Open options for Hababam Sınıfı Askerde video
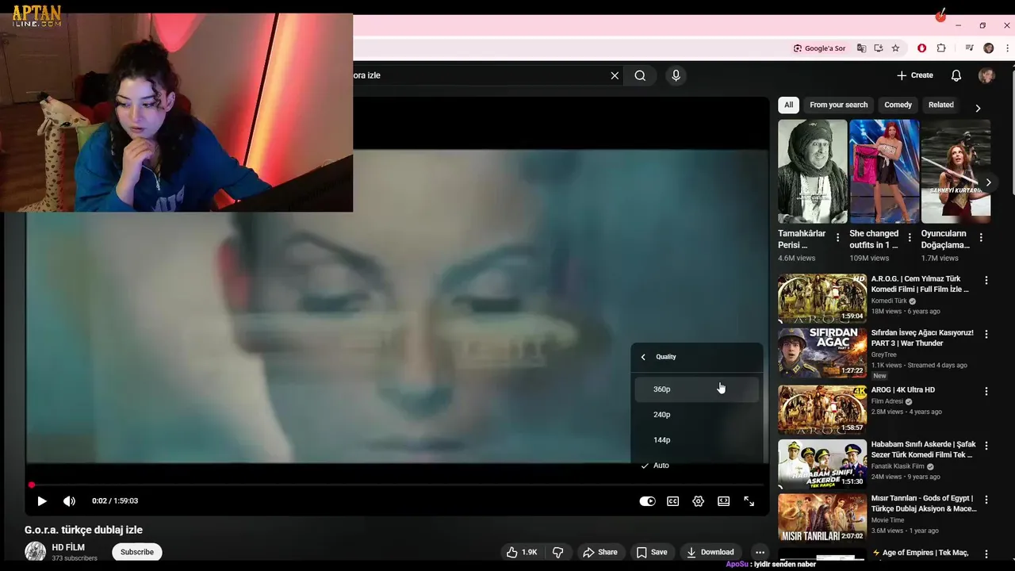Image resolution: width=1015 pixels, height=571 pixels. 986,446
